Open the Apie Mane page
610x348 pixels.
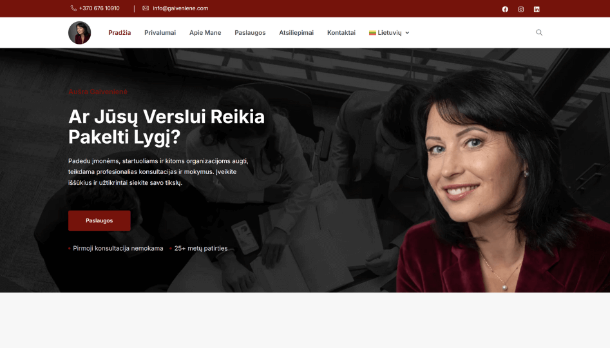pyautogui.click(x=205, y=33)
